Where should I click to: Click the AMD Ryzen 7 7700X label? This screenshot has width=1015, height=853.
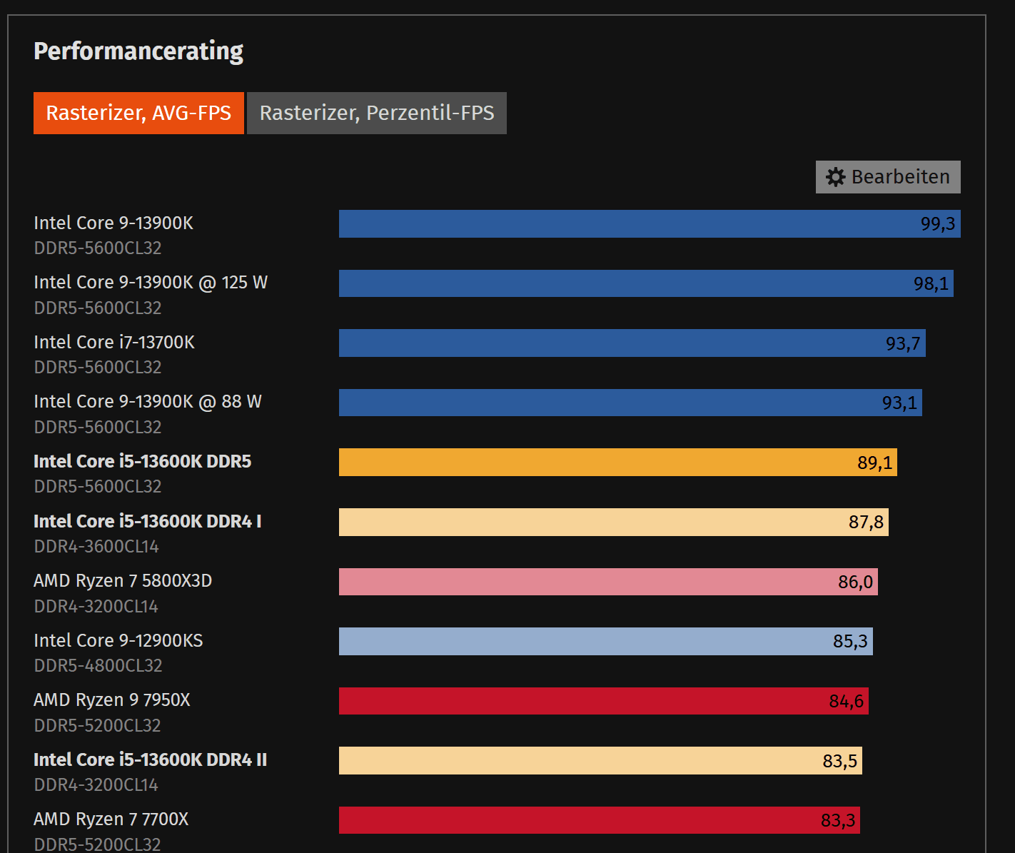111,819
